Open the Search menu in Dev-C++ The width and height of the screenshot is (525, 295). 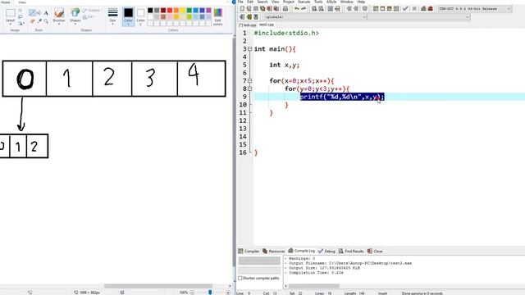point(262,2)
